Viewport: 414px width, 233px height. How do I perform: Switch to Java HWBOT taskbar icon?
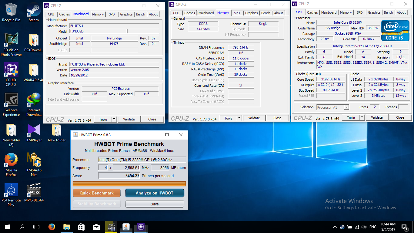pyautogui.click(x=126, y=227)
